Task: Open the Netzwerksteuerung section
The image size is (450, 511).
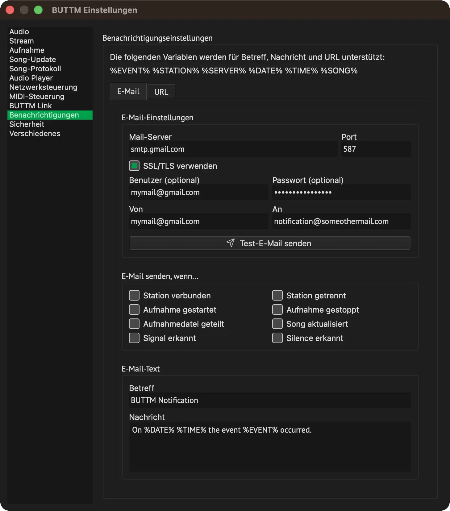Action: pyautogui.click(x=50, y=87)
